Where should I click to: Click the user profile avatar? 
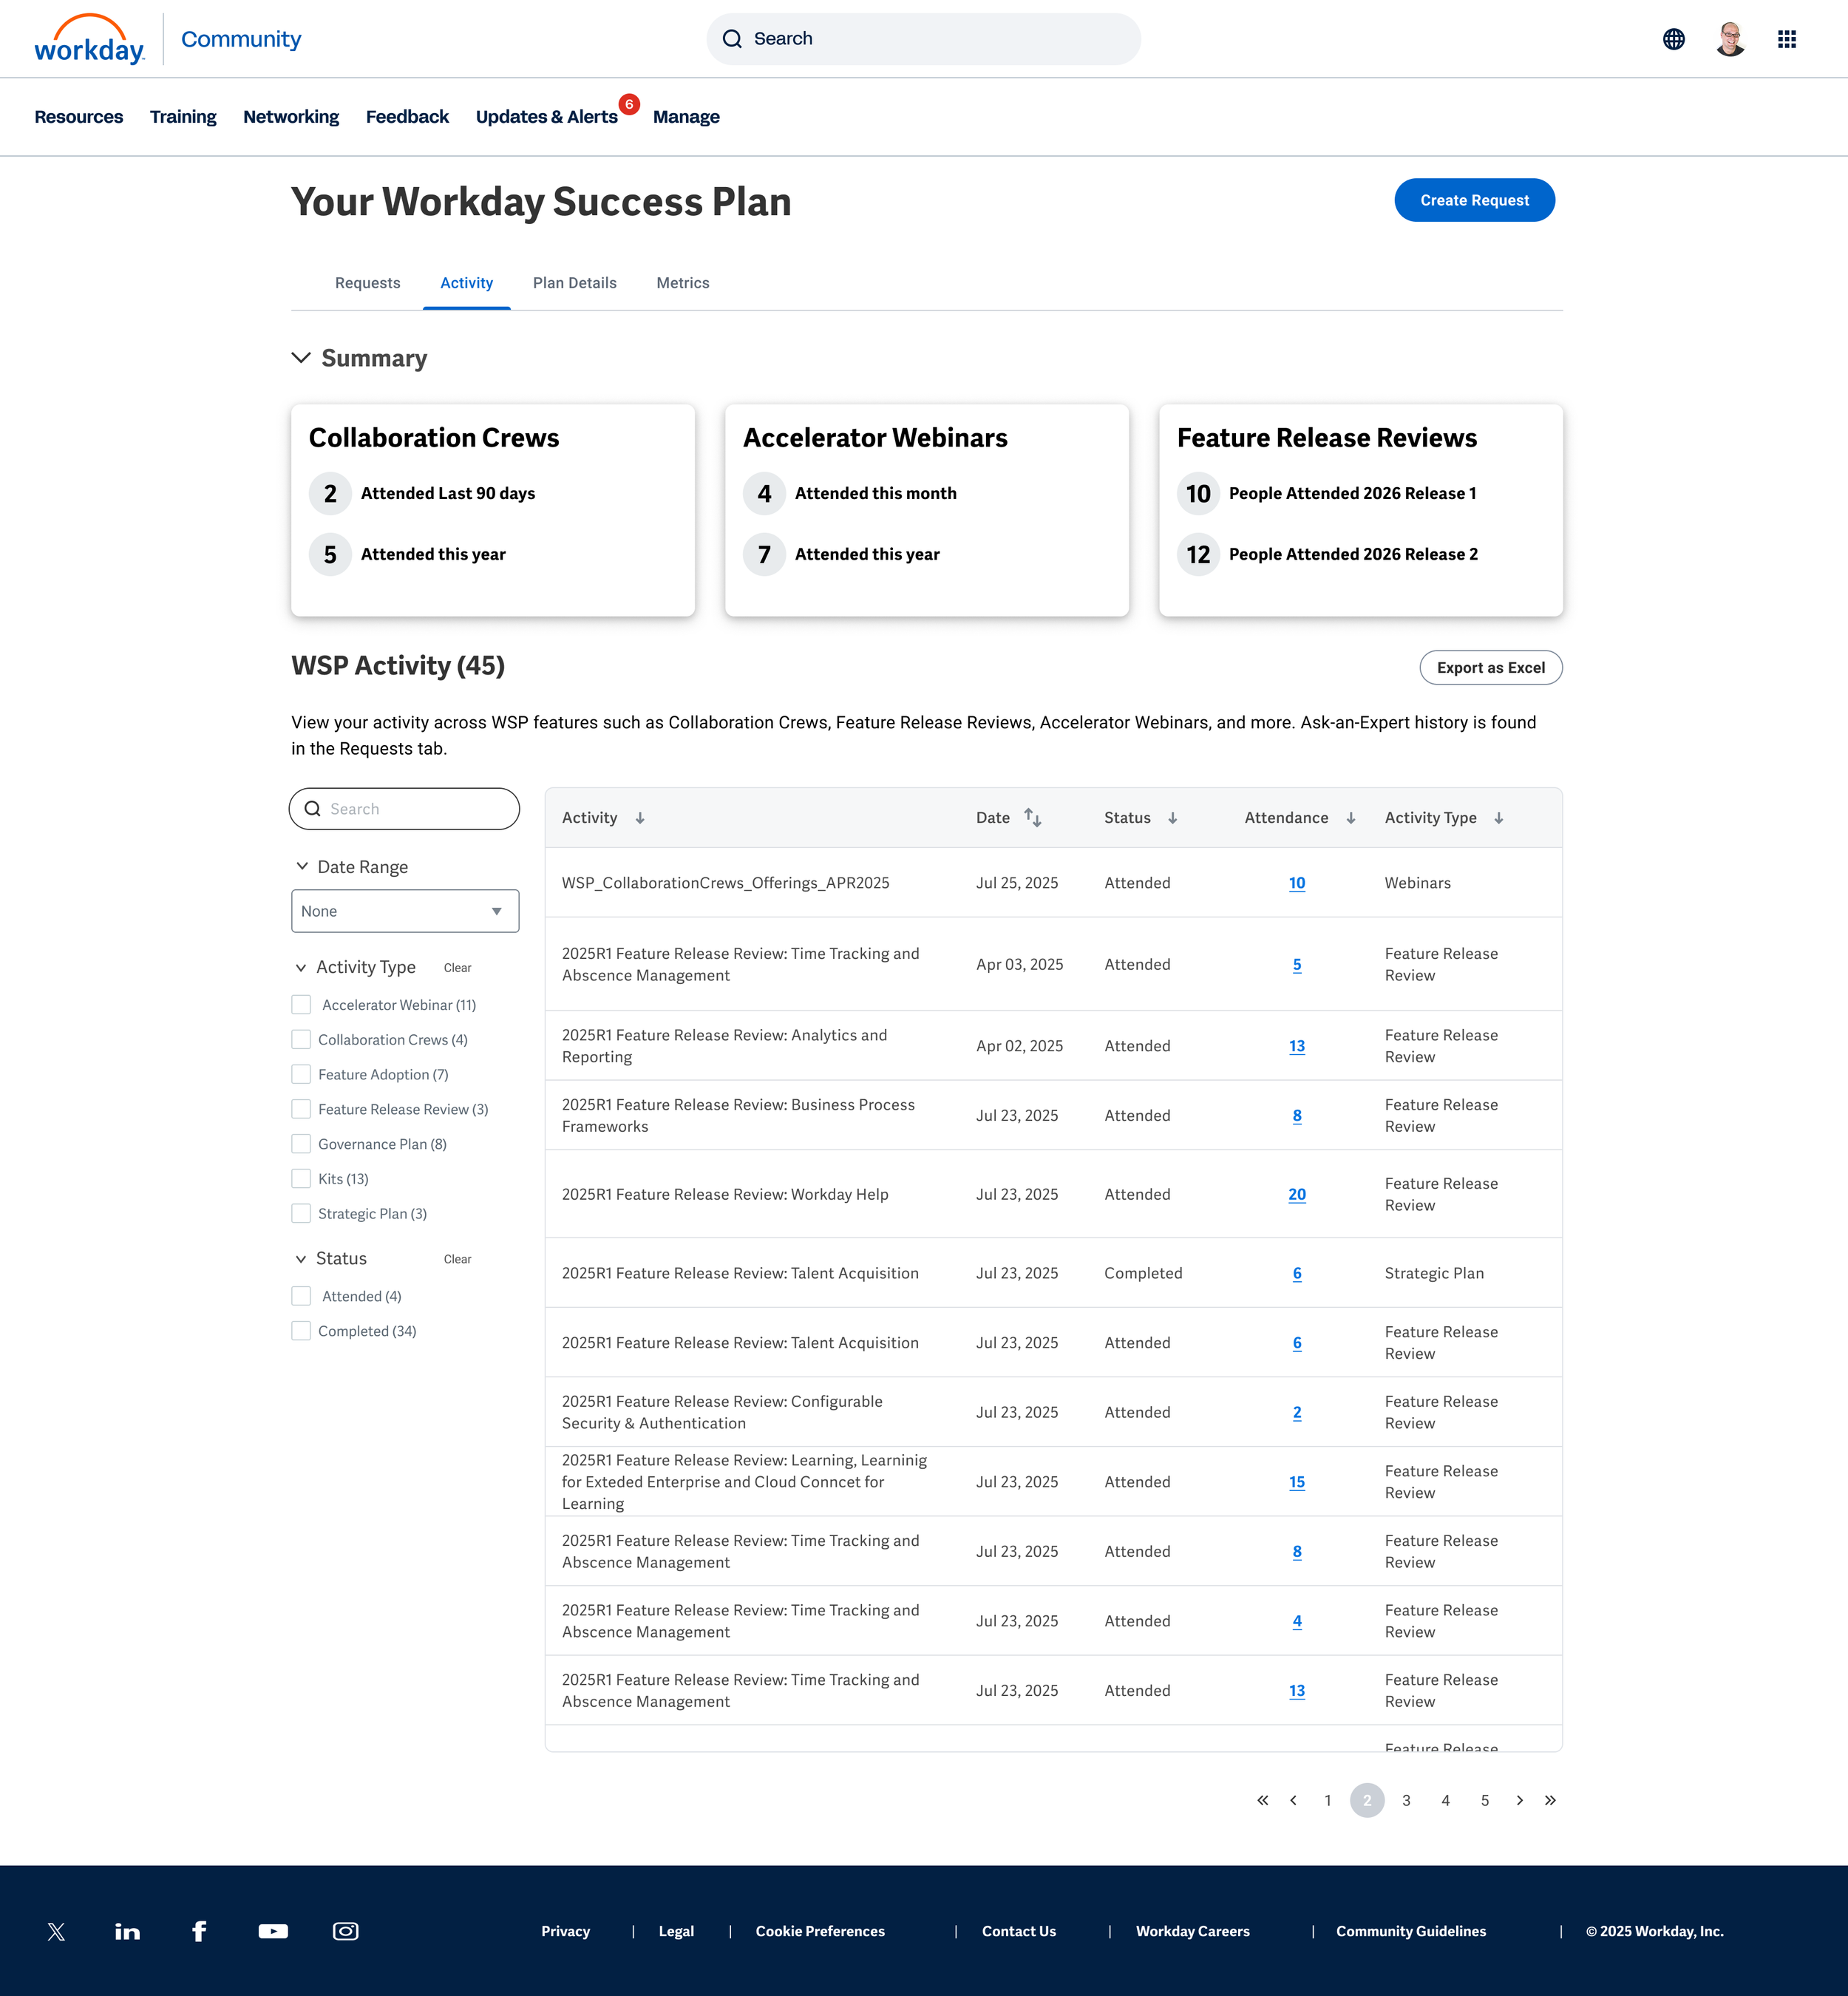pyautogui.click(x=1730, y=39)
